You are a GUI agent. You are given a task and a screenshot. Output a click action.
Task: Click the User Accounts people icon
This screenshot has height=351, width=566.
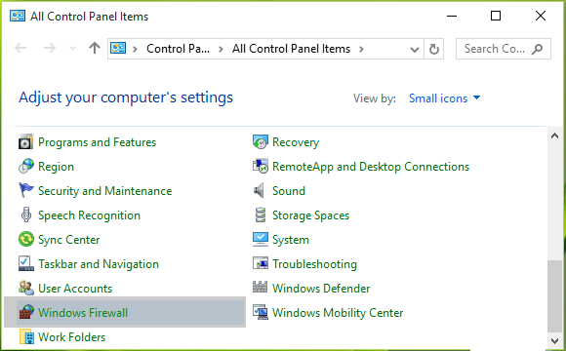coord(26,288)
